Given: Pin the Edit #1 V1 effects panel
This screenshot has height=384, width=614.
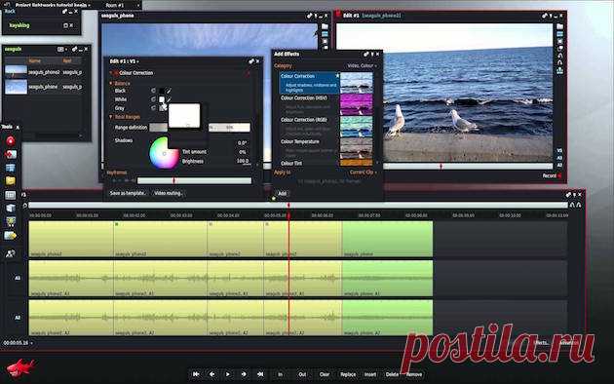Looking at the screenshot, I should [x=251, y=61].
